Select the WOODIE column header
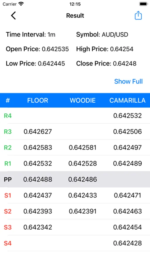 pos(83,100)
